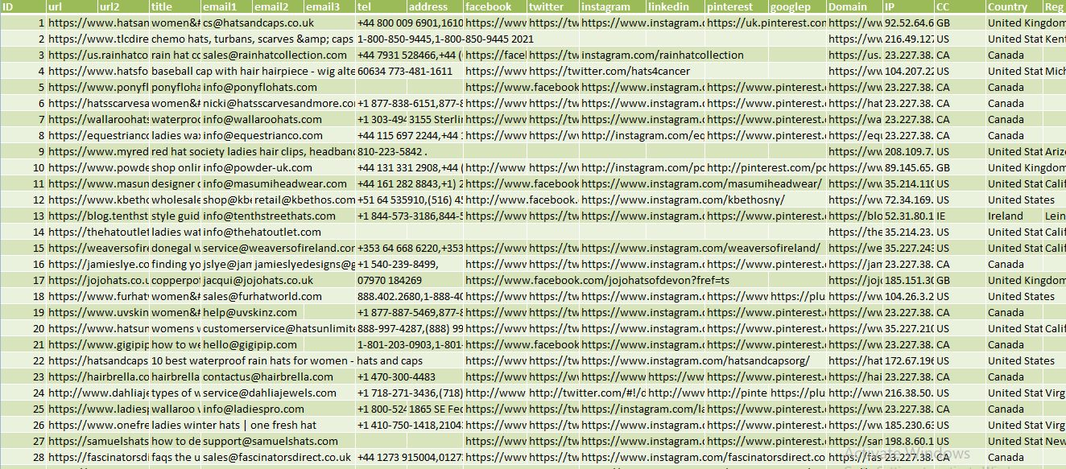The height and width of the screenshot is (469, 1066).
Task: Click instagram.com/fascinatorsdirect cell
Action: pyautogui.click(x=703, y=457)
